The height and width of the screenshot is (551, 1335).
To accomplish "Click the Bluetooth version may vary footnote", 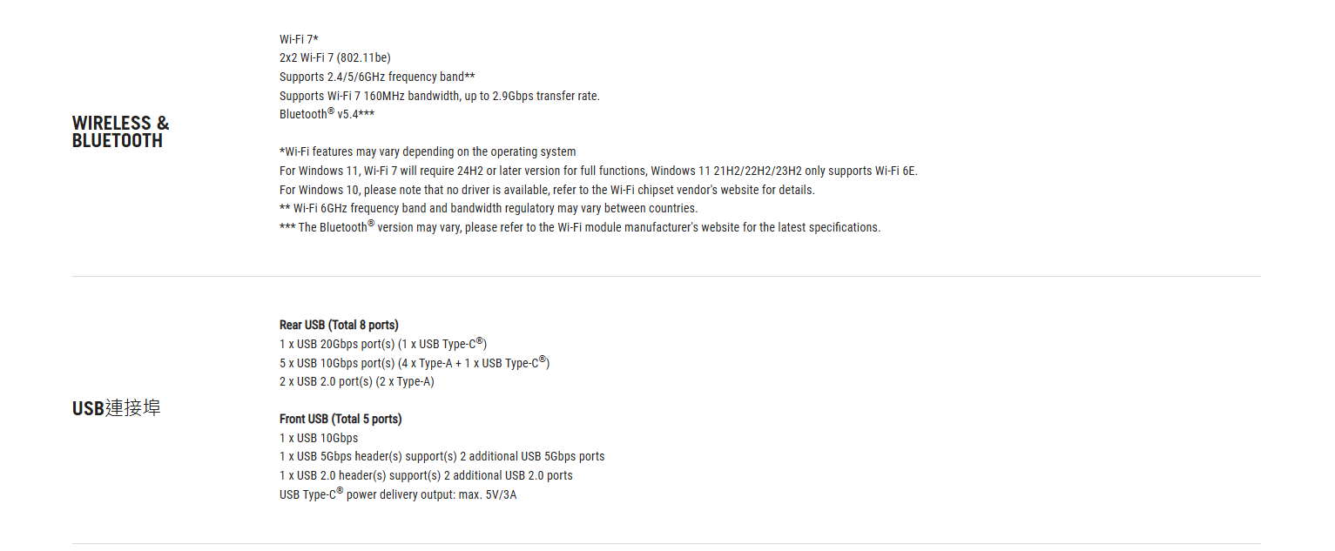I will click(580, 227).
